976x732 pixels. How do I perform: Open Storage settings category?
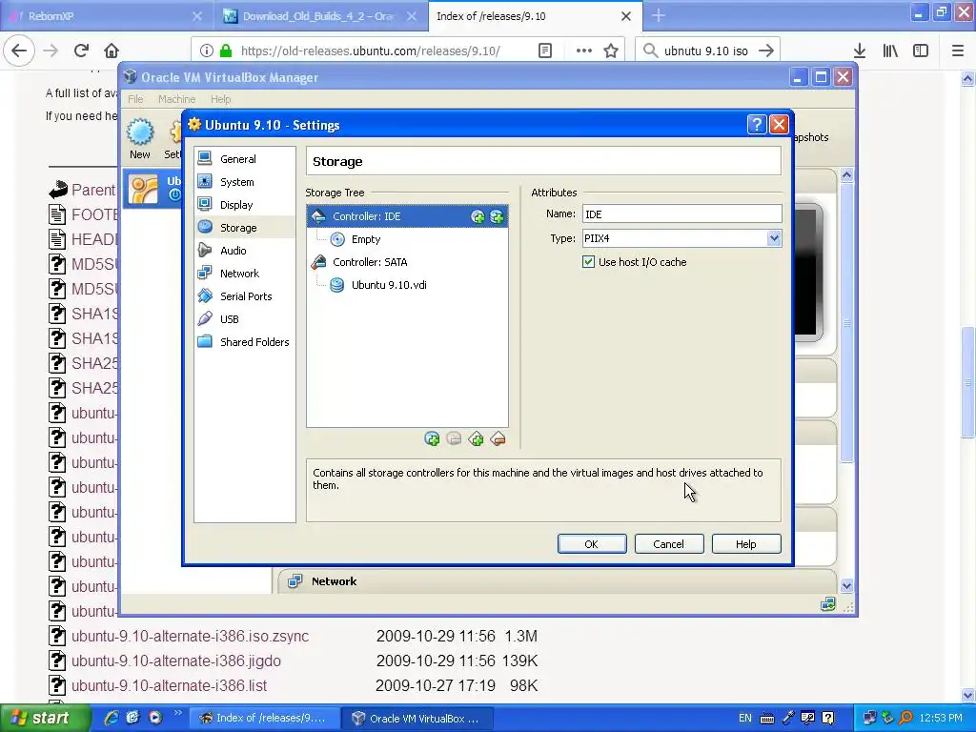(244, 228)
